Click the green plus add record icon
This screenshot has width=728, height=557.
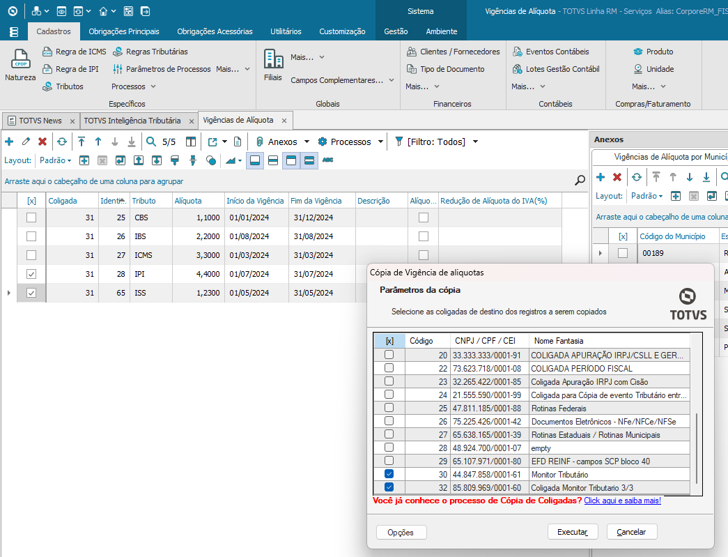[9, 142]
